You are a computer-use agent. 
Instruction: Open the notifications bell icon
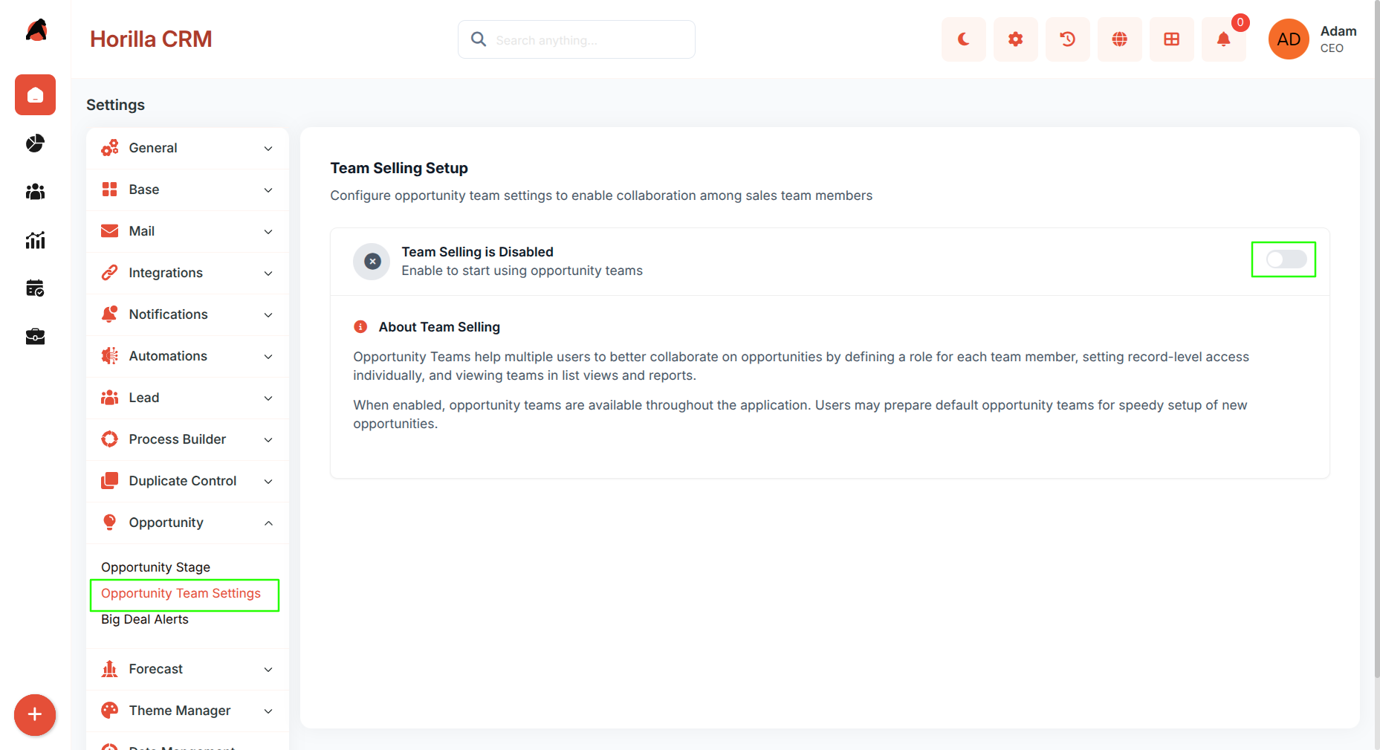pos(1224,39)
